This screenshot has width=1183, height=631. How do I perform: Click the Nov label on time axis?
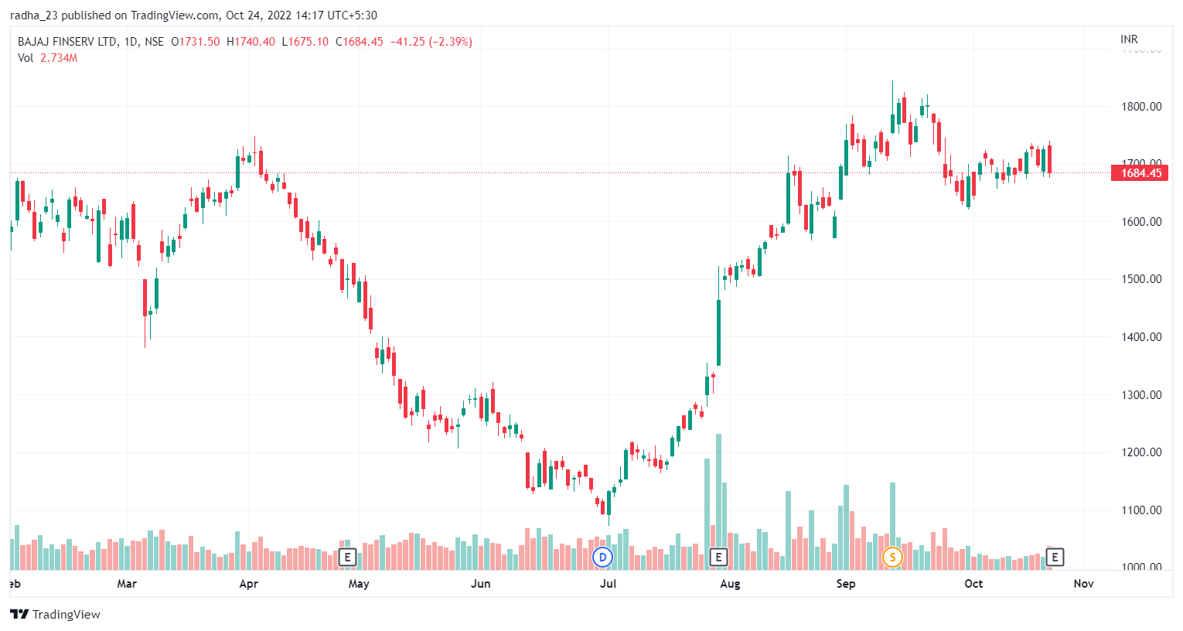pos(1084,584)
